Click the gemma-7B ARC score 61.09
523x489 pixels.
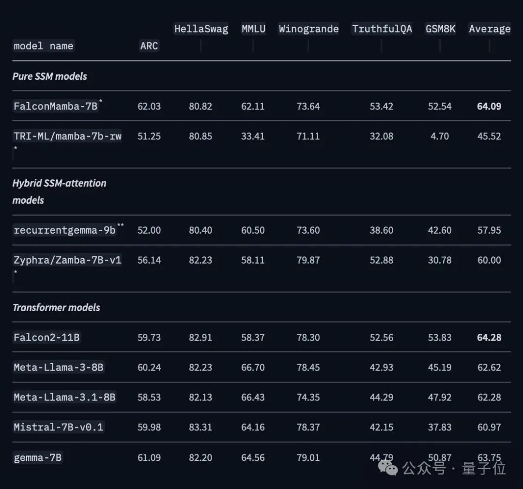coord(149,458)
